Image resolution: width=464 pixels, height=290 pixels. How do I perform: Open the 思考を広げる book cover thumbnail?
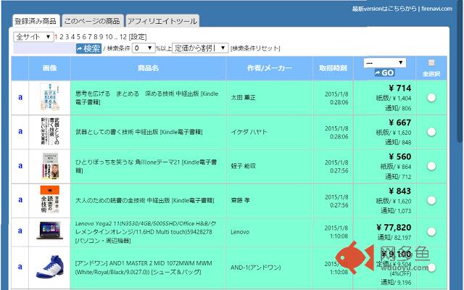[x=50, y=97]
